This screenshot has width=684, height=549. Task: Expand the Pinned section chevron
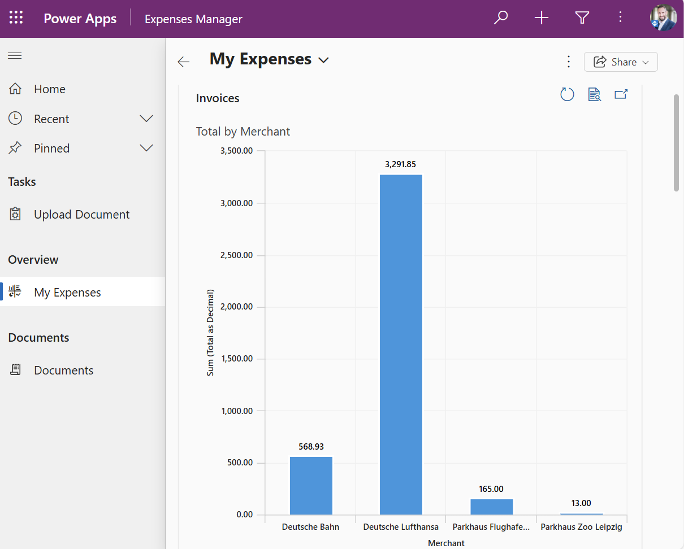146,148
